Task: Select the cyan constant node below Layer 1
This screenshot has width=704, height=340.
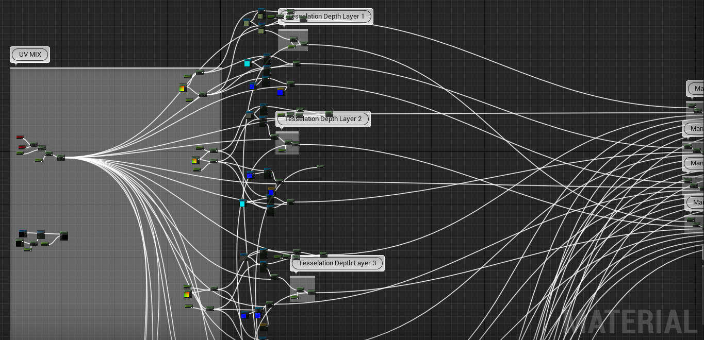Action: (x=247, y=63)
